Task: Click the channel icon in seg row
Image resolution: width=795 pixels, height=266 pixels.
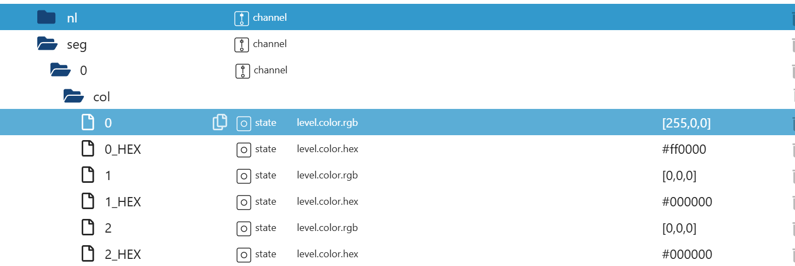Action: tap(241, 44)
